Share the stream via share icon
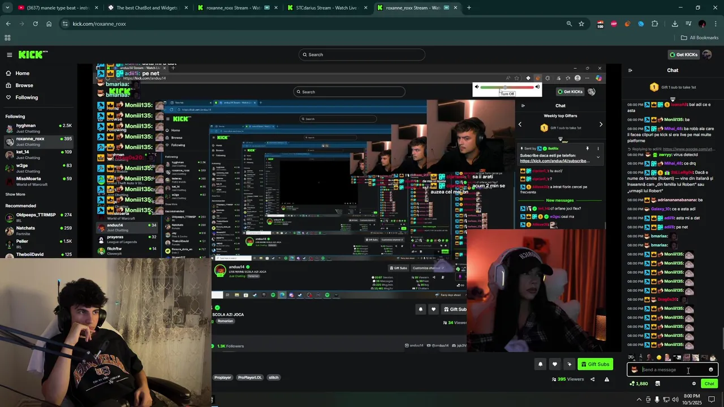Screen dimensions: 724x407 592,379
